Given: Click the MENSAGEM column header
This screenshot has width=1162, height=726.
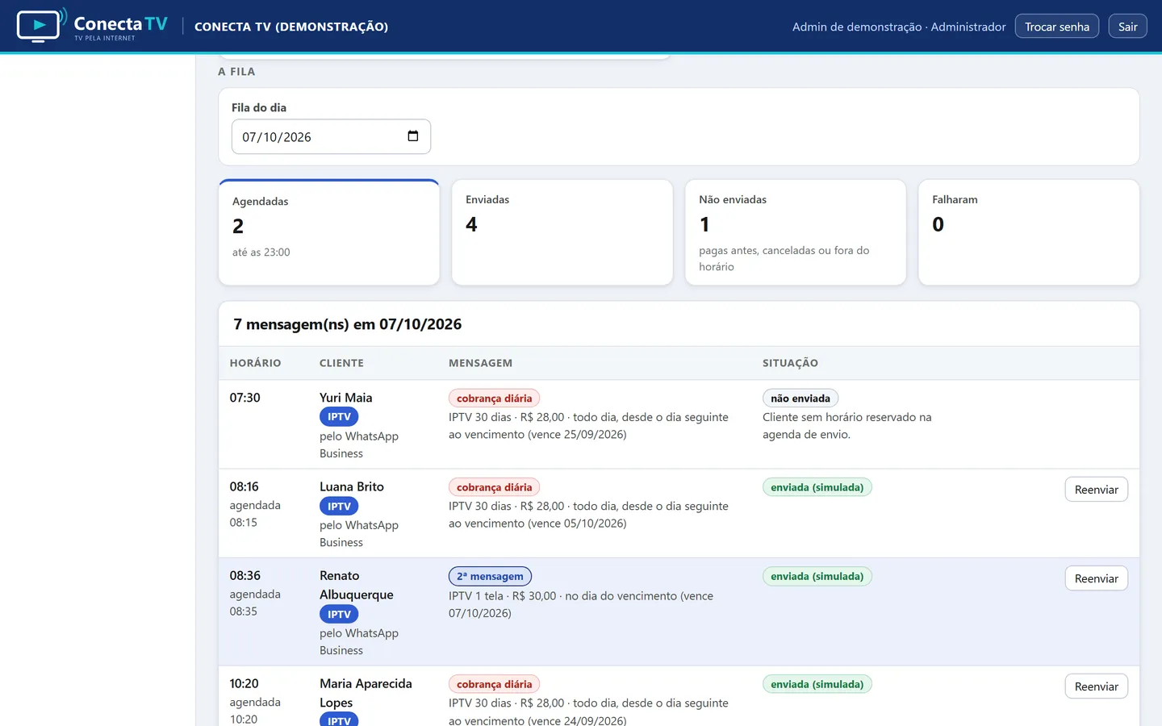Looking at the screenshot, I should 480,363.
